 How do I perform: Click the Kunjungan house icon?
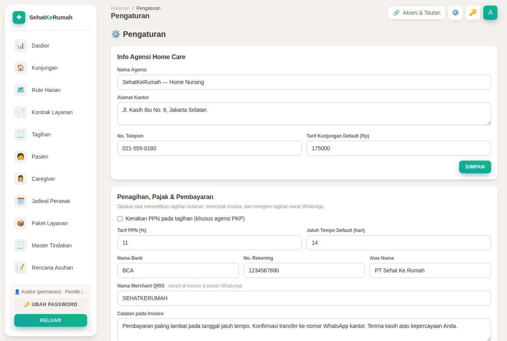[21, 68]
